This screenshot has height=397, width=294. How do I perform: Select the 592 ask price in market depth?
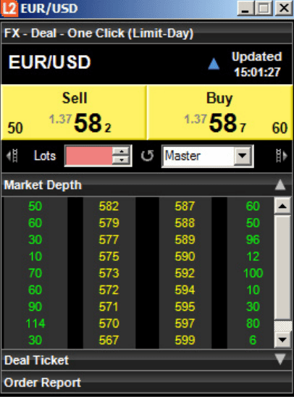(x=185, y=273)
